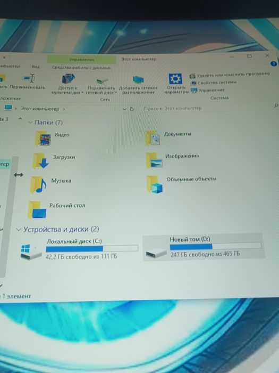Click Удалить или изменить программу text
Viewport: 279px width, 373px height.
pyautogui.click(x=233, y=75)
